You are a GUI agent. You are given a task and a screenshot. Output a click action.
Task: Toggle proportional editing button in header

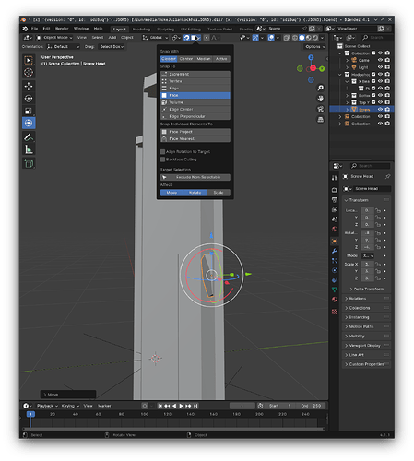(207, 38)
